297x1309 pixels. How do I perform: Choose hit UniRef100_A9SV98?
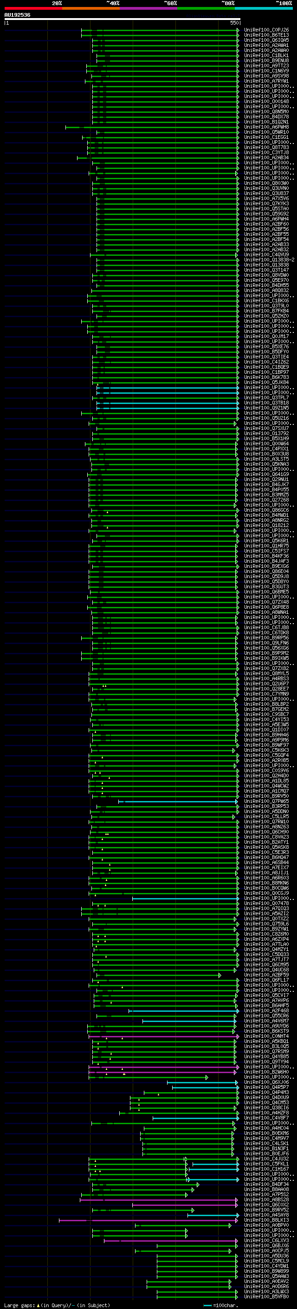pos(266,76)
